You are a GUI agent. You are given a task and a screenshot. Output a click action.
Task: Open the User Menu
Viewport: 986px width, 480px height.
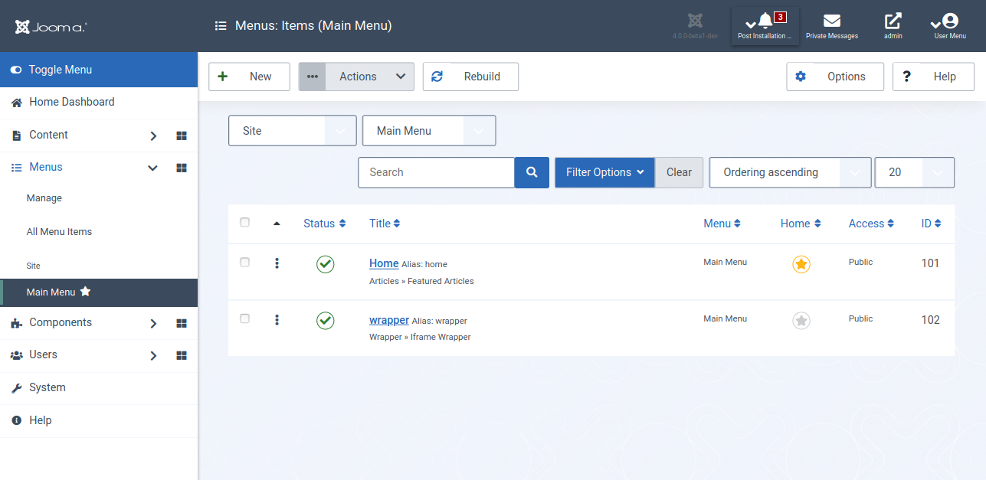coord(950,26)
